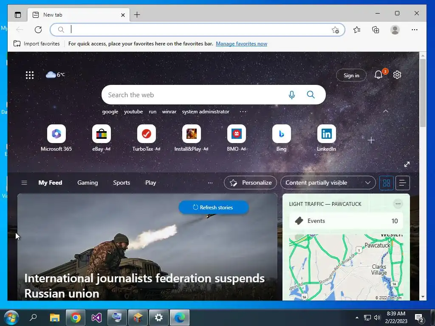The image size is (435, 326).
Task: Open the tab actions menu icon
Action: pos(18,15)
